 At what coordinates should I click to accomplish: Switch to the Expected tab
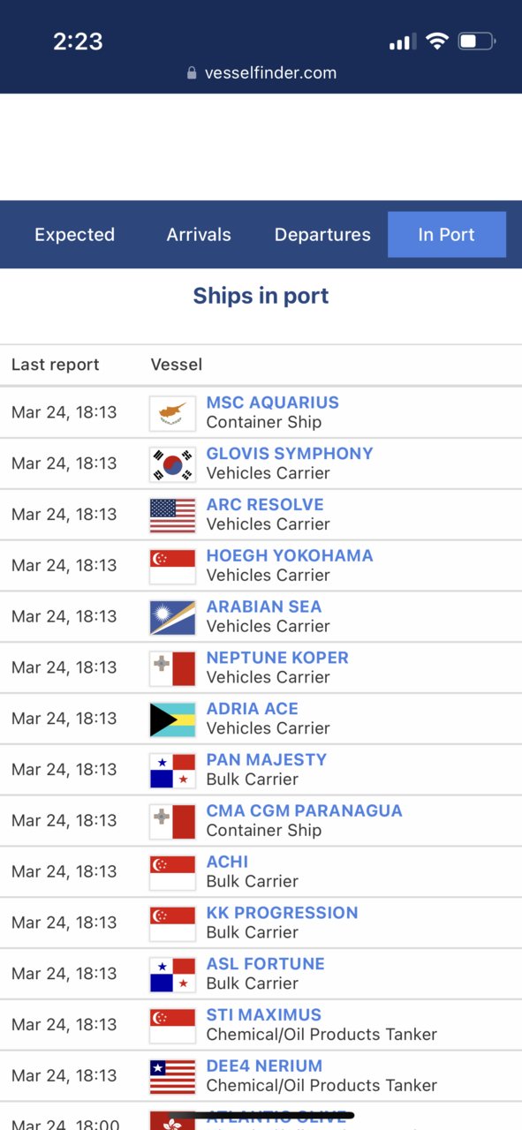coord(74,235)
